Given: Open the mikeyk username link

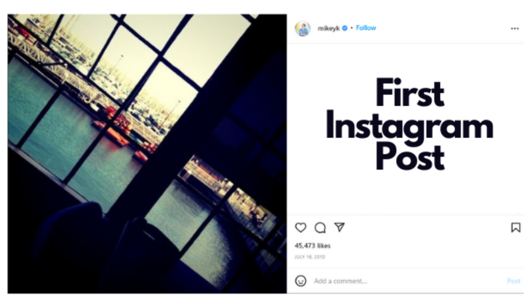Looking at the screenshot, I should coord(329,28).
